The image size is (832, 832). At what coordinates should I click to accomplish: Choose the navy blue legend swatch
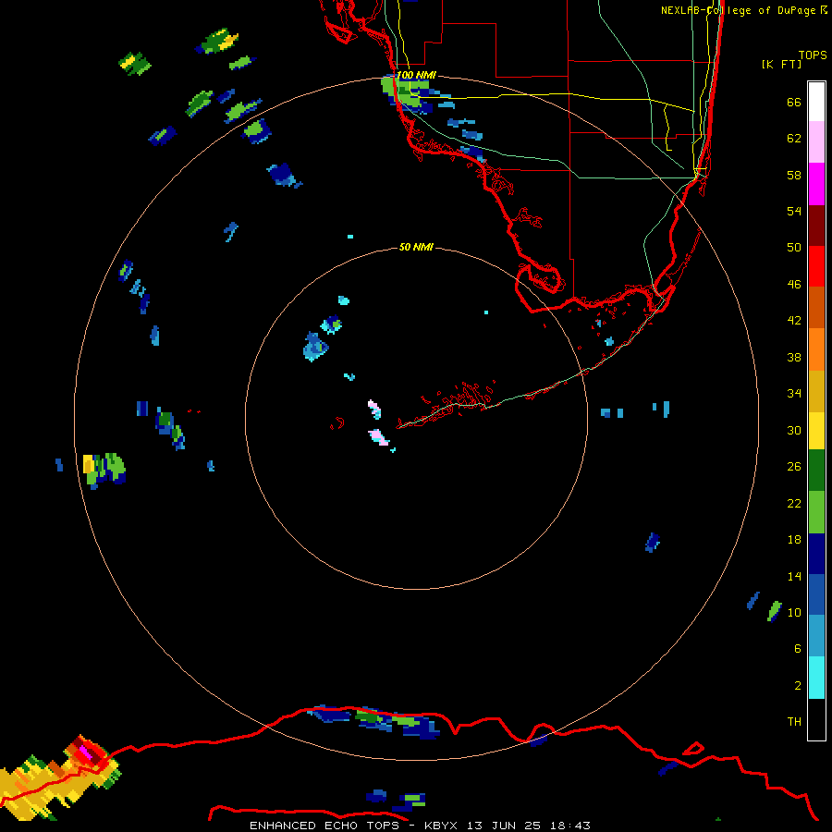click(x=816, y=554)
